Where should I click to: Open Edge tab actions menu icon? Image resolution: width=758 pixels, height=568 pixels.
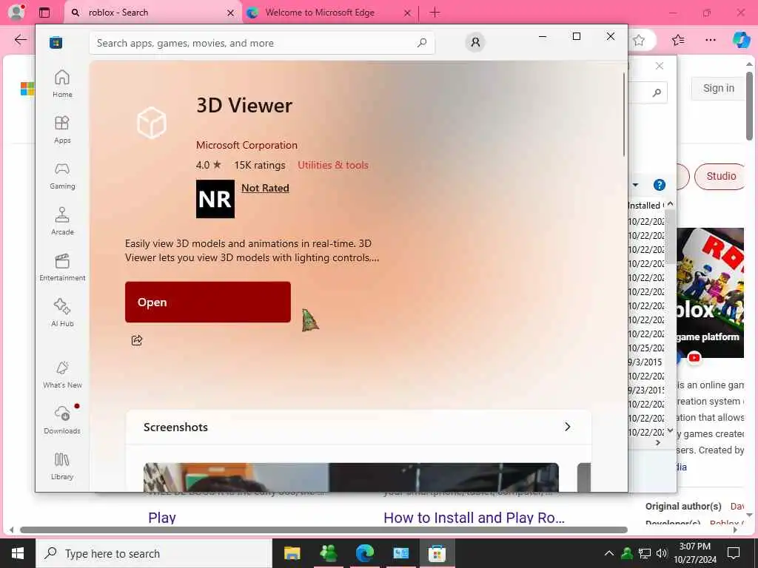pos(44,13)
